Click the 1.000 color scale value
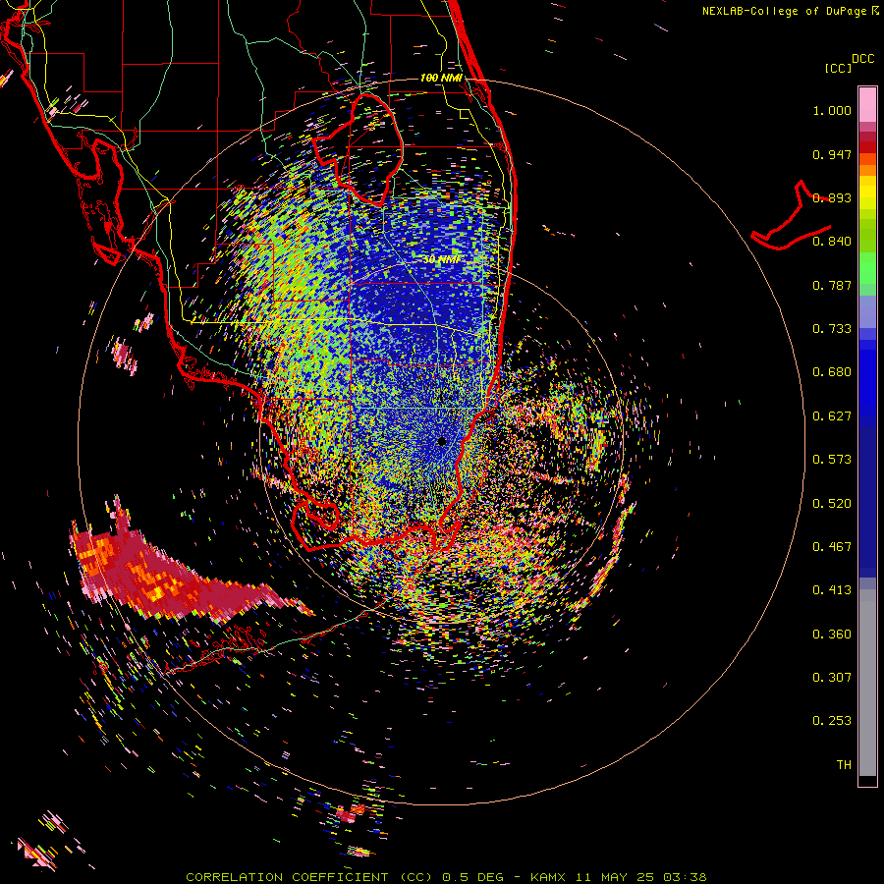Screen dimensions: 884x884 832,110
